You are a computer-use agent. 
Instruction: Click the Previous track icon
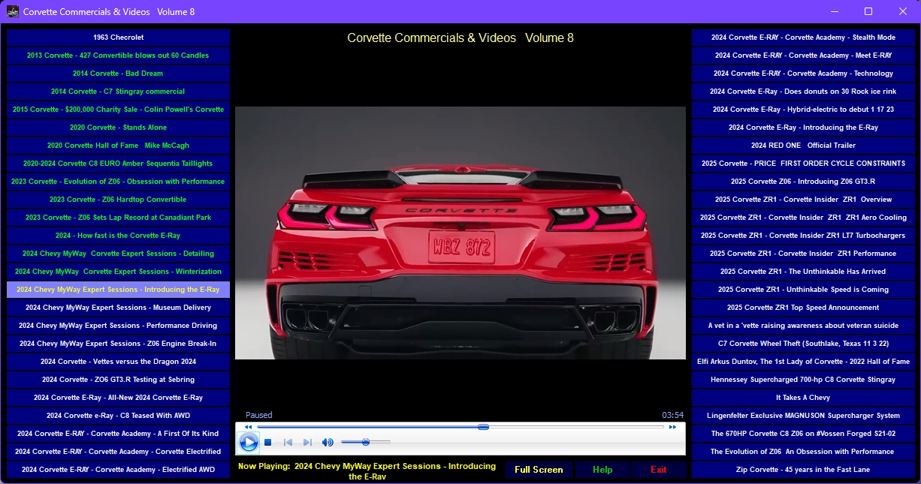click(x=288, y=443)
